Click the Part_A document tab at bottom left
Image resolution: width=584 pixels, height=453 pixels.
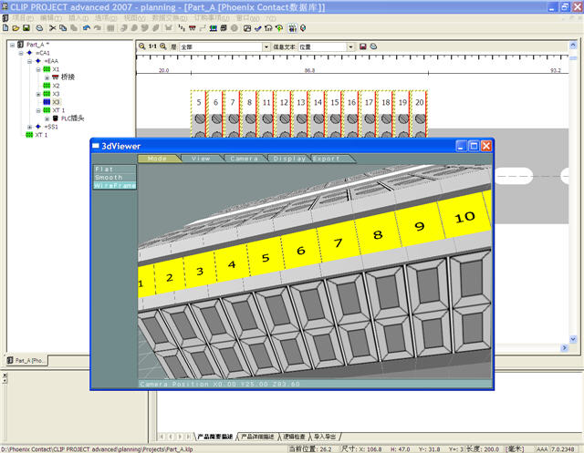(x=26, y=360)
